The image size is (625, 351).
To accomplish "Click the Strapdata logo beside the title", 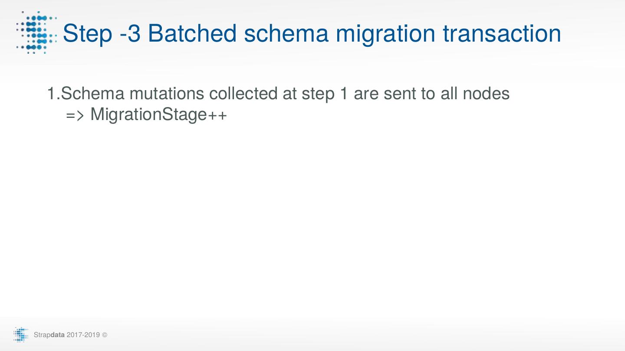I will (x=36, y=32).
